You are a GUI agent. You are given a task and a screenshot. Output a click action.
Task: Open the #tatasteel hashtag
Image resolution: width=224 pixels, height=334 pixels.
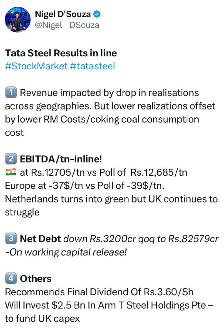(92, 66)
